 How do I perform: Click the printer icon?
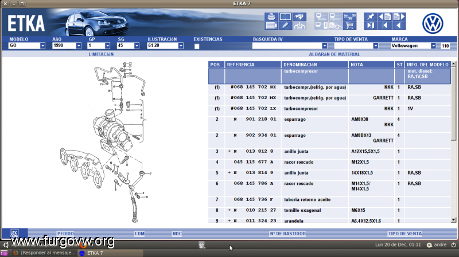271,17
